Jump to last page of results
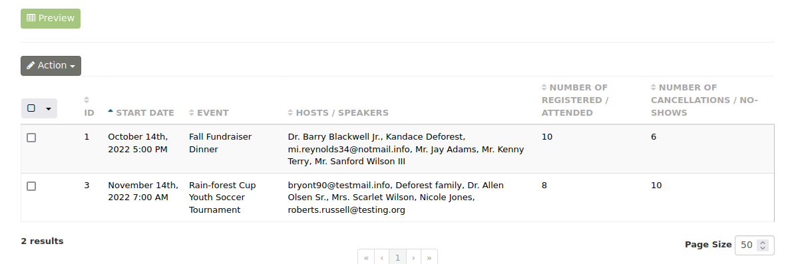Viewport: 786px width, 264px height. (429, 257)
